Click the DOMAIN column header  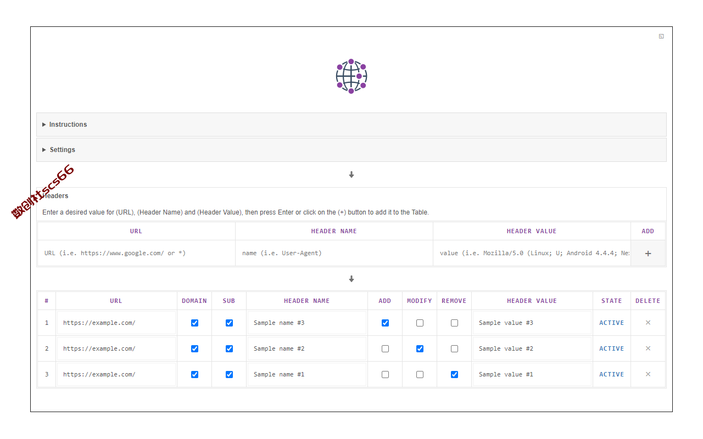[194, 301]
